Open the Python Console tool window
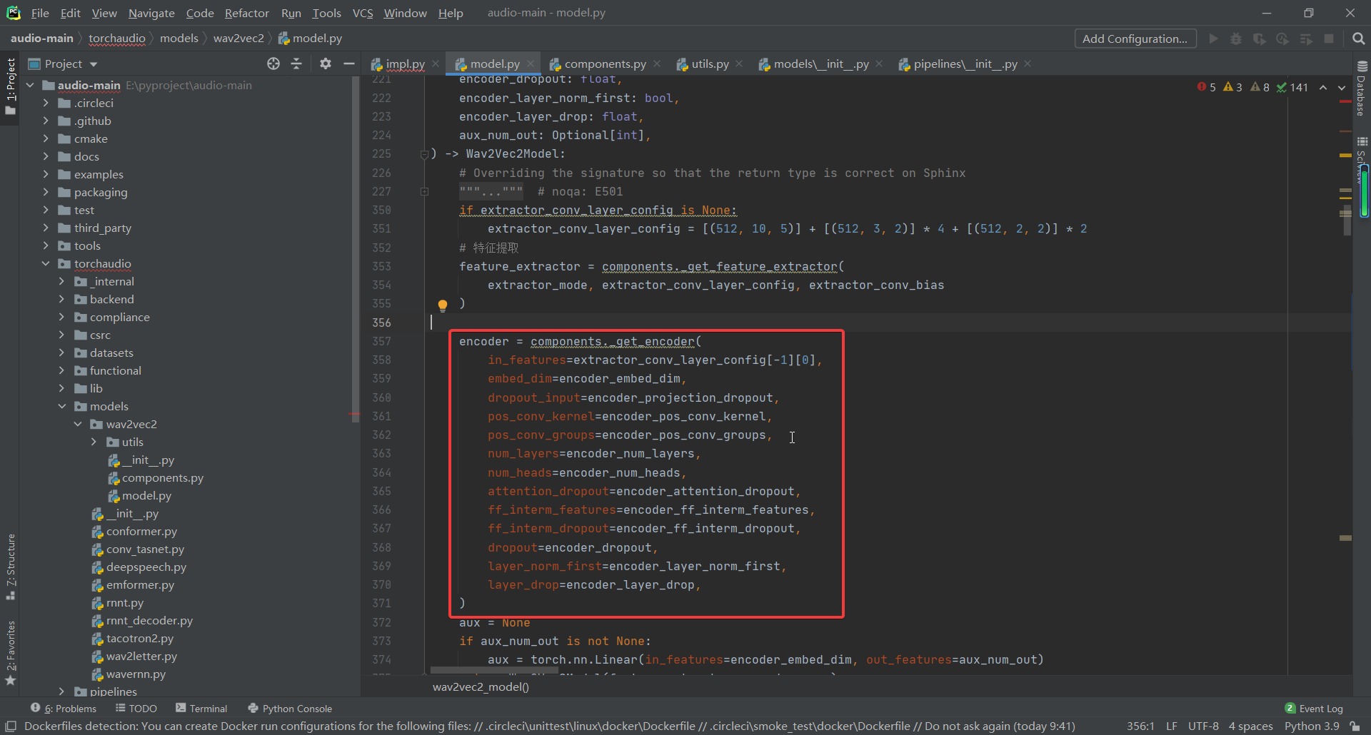 pos(290,709)
